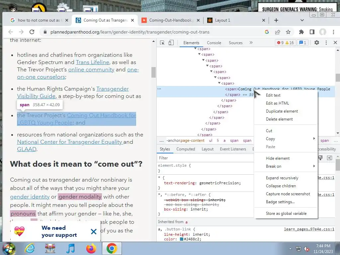Expand the Copy submenu
This screenshot has width=340, height=255.
tap(286, 139)
